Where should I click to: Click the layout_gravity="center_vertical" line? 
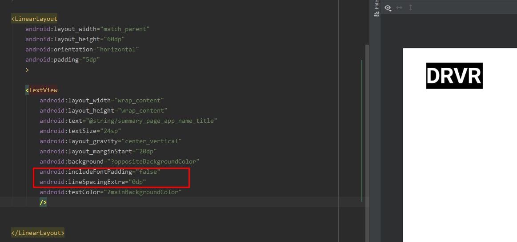[x=111, y=141]
